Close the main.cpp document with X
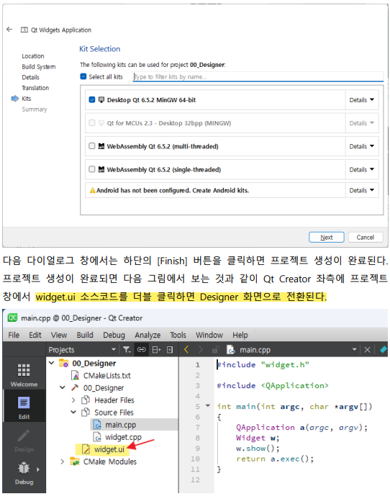This screenshot has width=390, height=499. coord(367,350)
